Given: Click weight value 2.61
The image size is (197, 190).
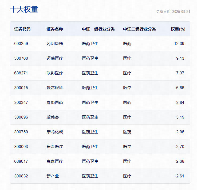Looking at the screenshot, I should [x=180, y=176].
